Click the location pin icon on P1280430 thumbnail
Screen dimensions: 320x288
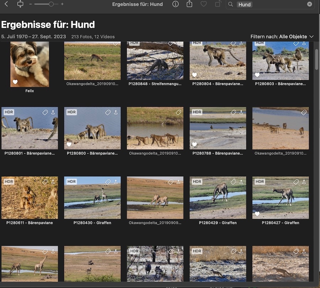(x=116, y=182)
